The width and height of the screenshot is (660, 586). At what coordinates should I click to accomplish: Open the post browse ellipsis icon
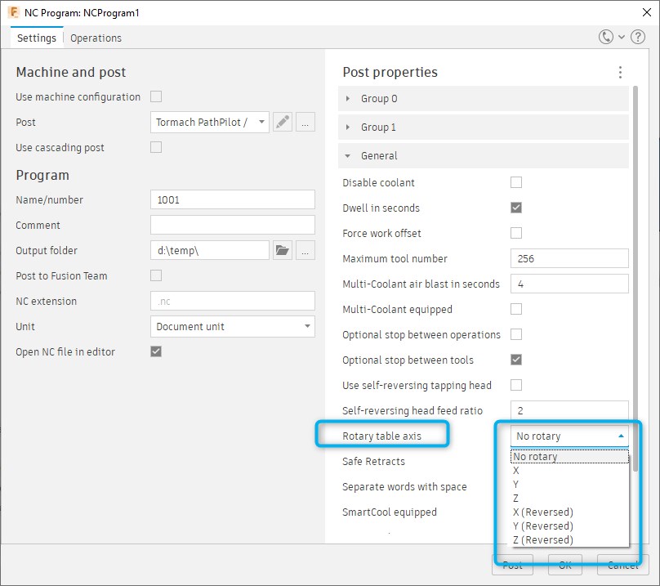(304, 122)
